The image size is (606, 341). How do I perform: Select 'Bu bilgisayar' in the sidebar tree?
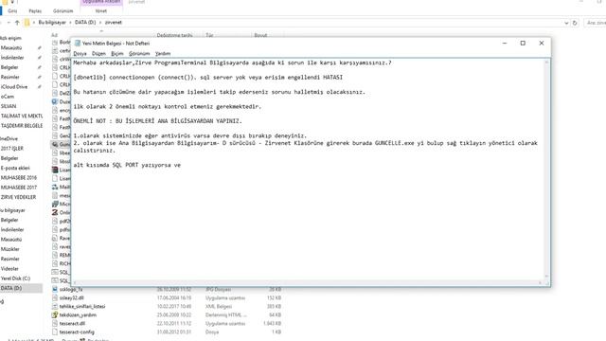pyautogui.click(x=12, y=210)
